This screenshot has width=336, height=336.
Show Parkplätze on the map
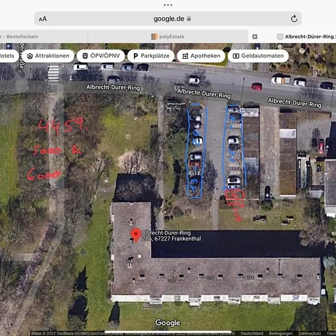[151, 56]
